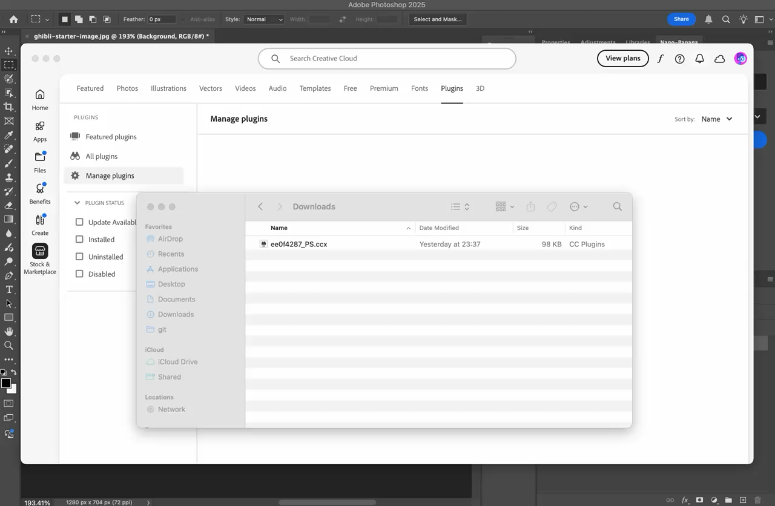
Task: Select the Crop tool in Photoshop toolbar
Action: pyautogui.click(x=8, y=107)
